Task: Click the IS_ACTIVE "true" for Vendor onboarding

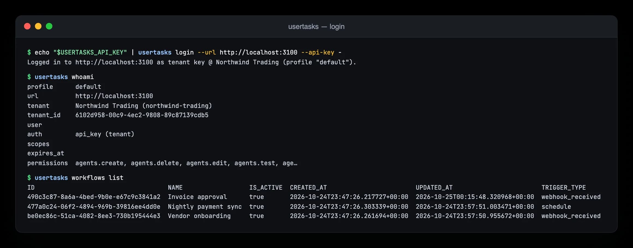Action: pos(256,216)
